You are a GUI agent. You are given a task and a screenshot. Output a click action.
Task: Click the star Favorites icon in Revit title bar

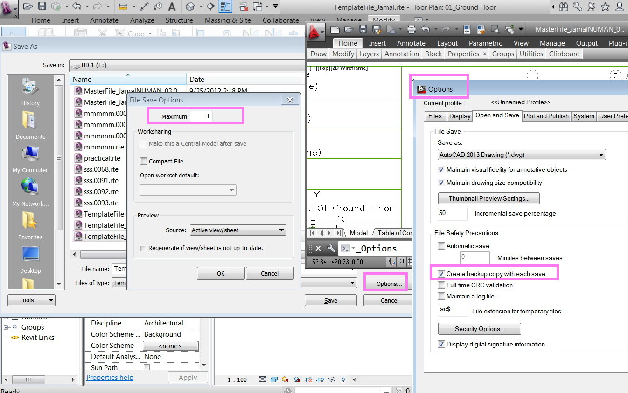pos(605,7)
